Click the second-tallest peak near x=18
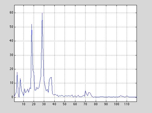 point(32,24)
